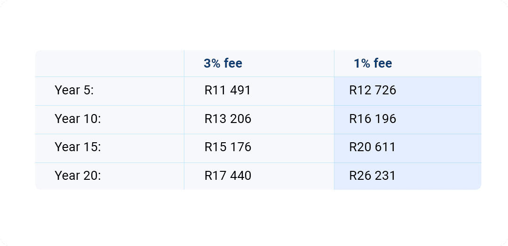
Task: Click the empty top-left header cell
Action: click(x=110, y=63)
